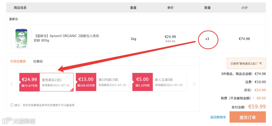Click the info icon beside 提示
This screenshot has height=126, width=272.
(x=12, y=105)
